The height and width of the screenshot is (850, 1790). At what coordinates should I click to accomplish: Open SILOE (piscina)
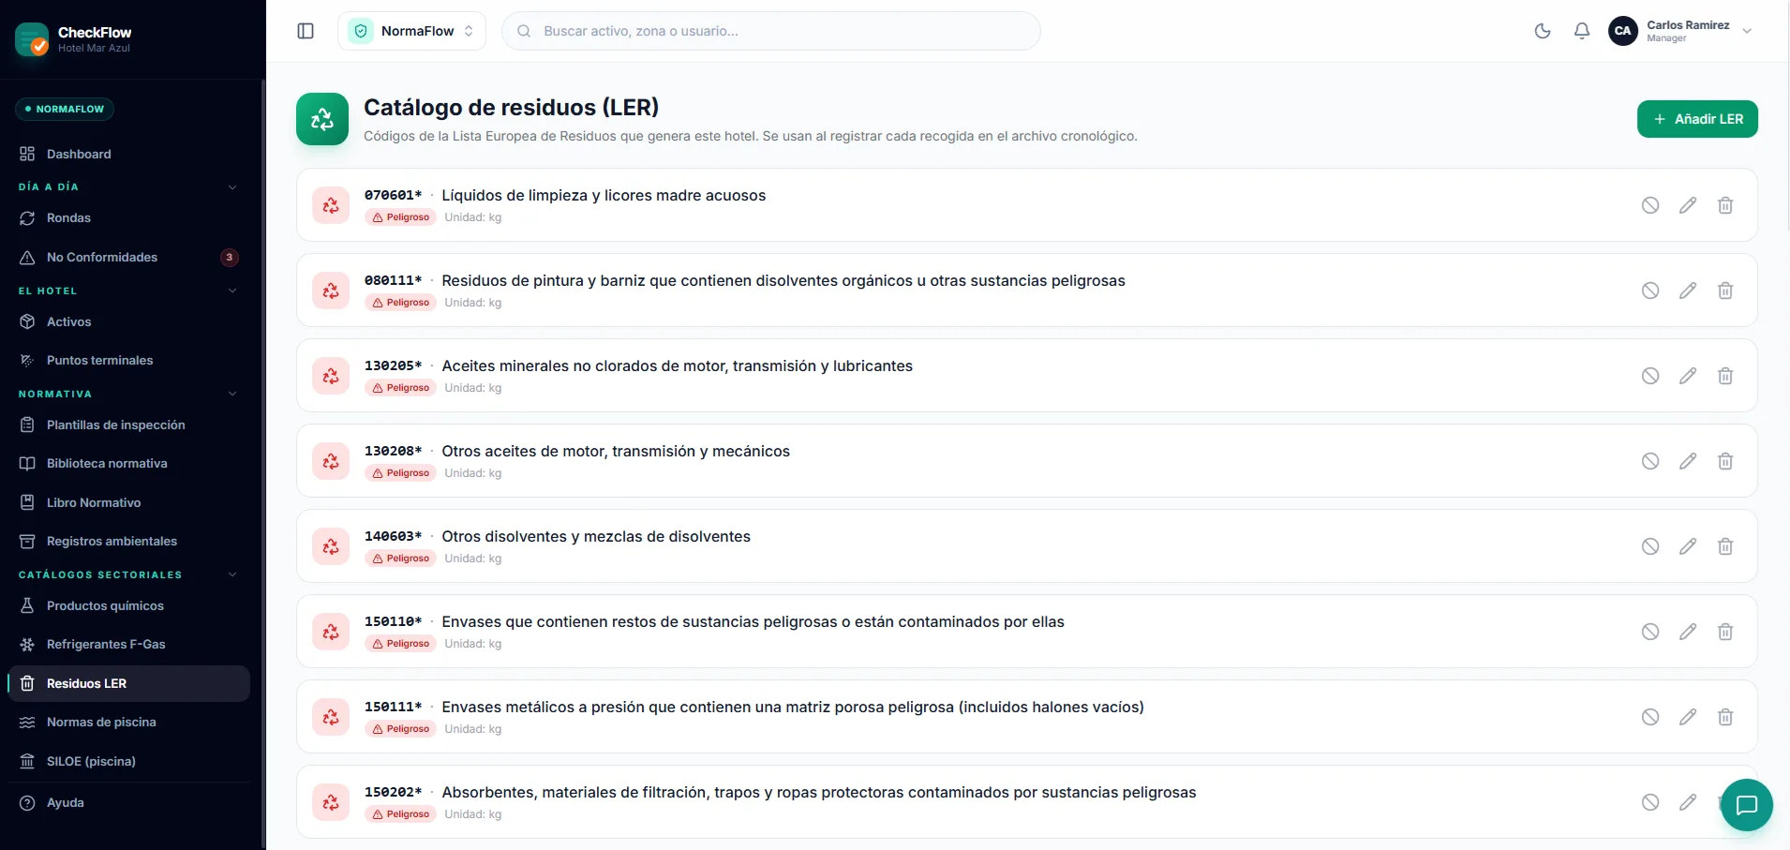pos(128,761)
